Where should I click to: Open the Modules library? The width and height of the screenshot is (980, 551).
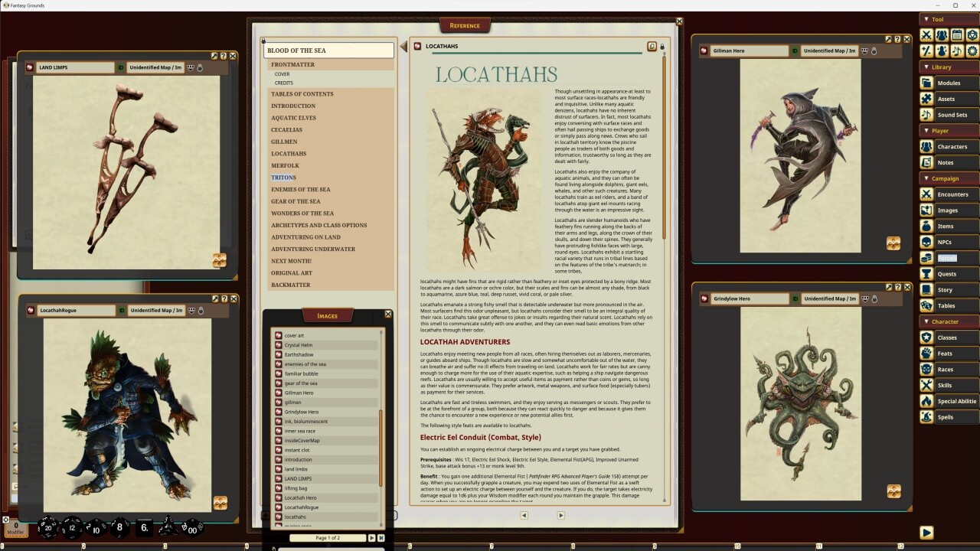(x=949, y=83)
